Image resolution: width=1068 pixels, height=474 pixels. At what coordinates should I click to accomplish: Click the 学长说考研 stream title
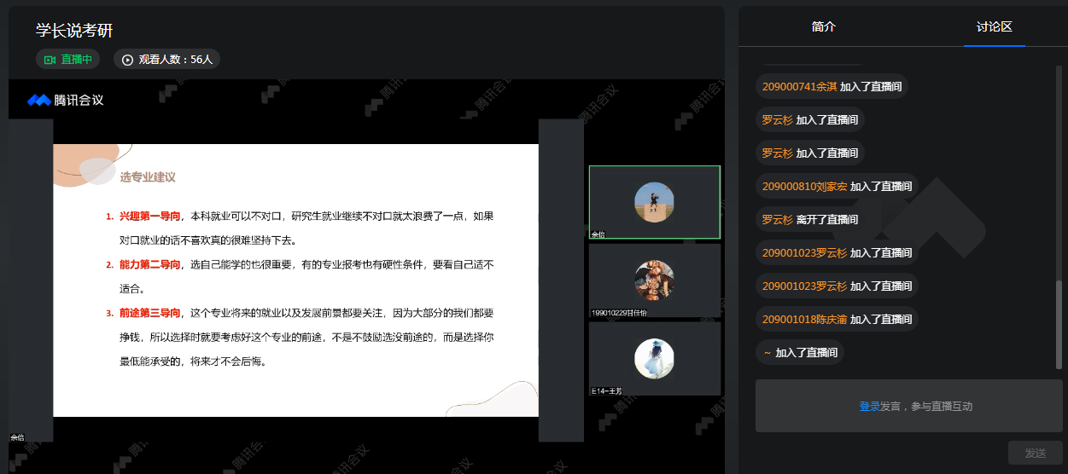click(74, 30)
